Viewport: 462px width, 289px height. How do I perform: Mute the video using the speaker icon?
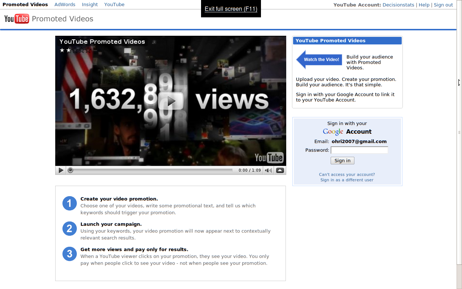click(268, 170)
